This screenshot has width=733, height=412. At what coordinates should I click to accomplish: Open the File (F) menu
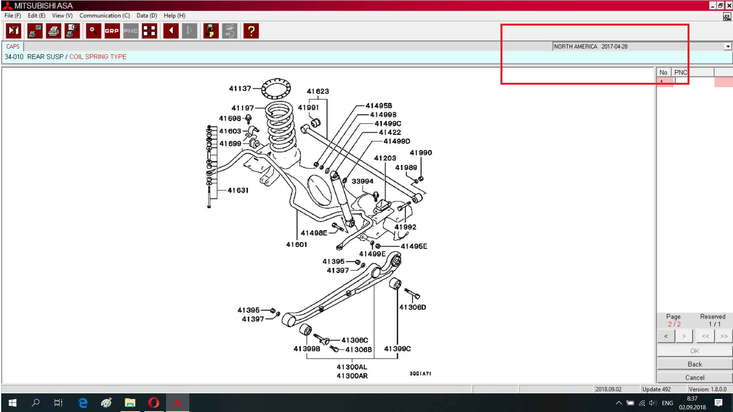point(13,16)
